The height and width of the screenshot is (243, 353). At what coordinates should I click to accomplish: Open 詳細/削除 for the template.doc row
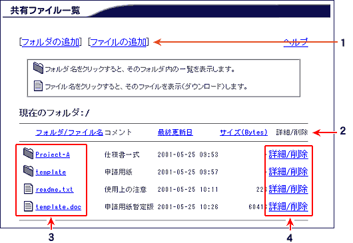click(x=288, y=206)
